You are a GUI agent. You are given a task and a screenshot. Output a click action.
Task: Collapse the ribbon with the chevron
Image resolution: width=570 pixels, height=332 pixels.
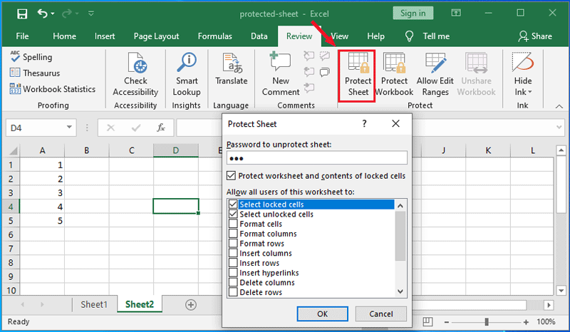tap(559, 106)
